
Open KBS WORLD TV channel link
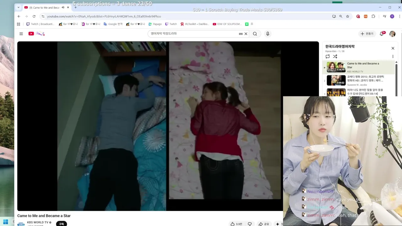point(38,222)
